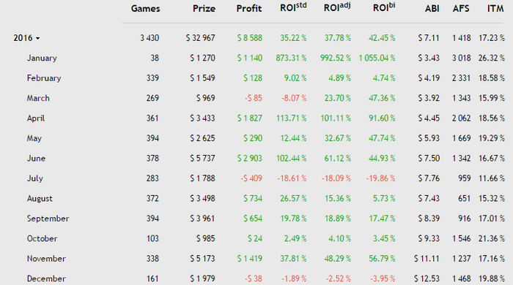The height and width of the screenshot is (285, 513).
Task: Open the September month row
Action: click(48, 218)
